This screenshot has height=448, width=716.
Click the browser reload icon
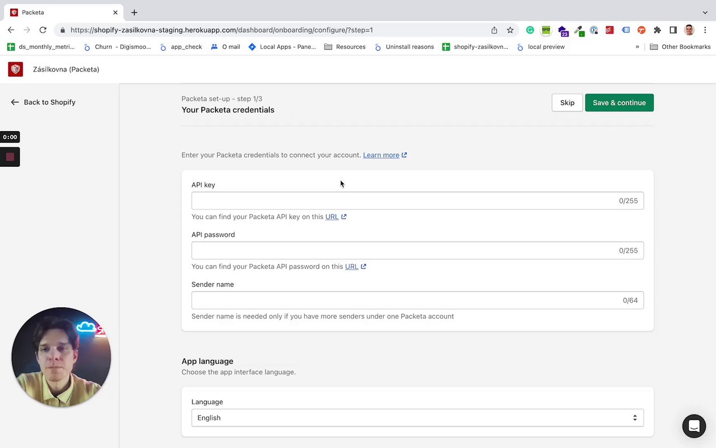click(x=43, y=30)
